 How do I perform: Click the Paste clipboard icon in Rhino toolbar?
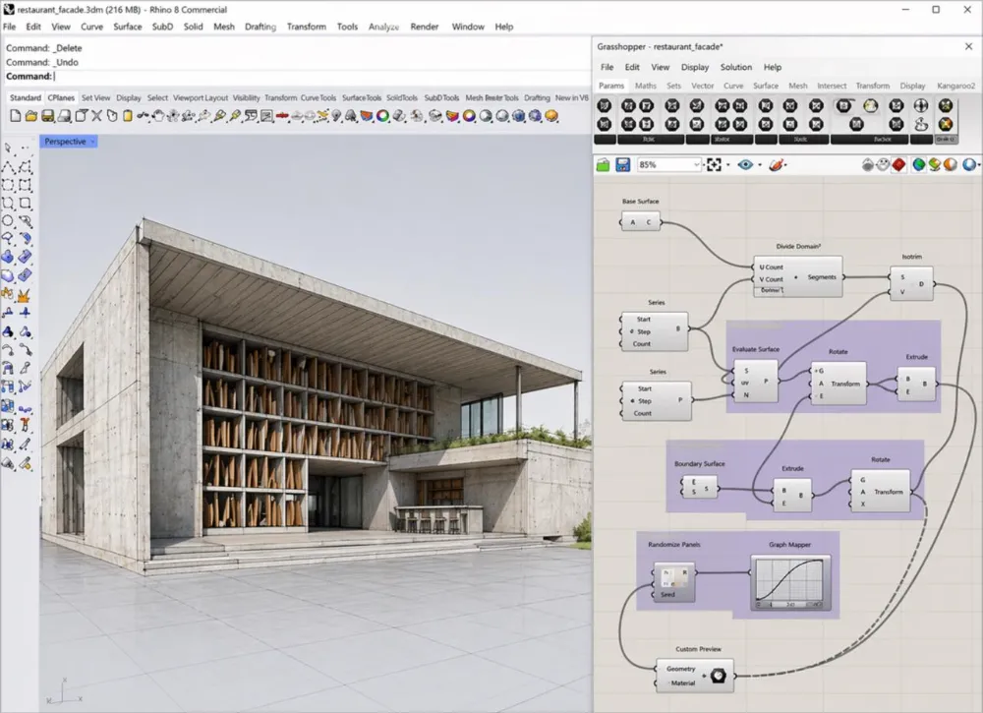pos(127,116)
